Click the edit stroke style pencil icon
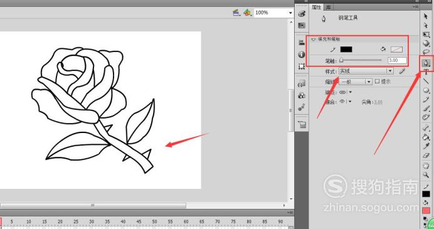This screenshot has height=229, width=434. (402, 72)
